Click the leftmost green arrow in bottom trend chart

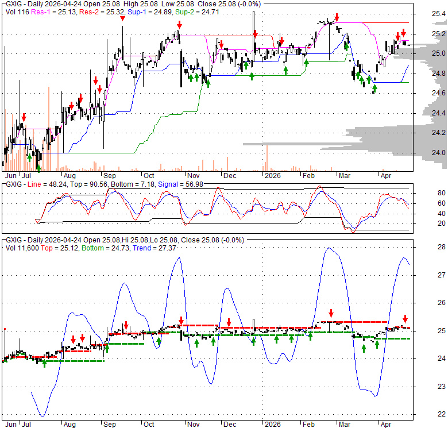[x=44, y=364]
